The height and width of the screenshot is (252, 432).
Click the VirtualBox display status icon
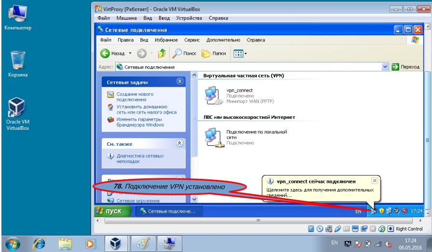coord(355,228)
